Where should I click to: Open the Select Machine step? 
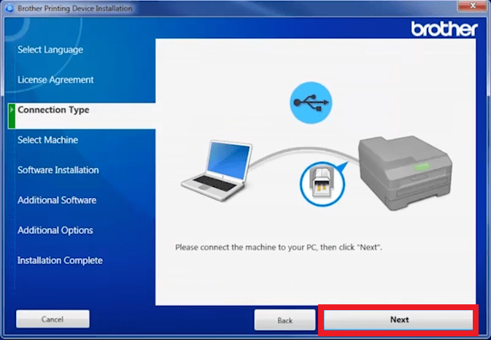(x=48, y=140)
